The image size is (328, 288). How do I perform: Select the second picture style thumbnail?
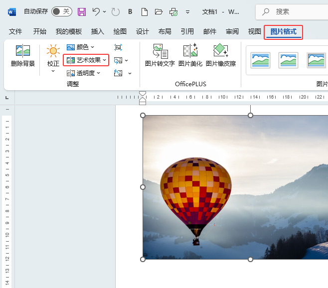pos(289,60)
